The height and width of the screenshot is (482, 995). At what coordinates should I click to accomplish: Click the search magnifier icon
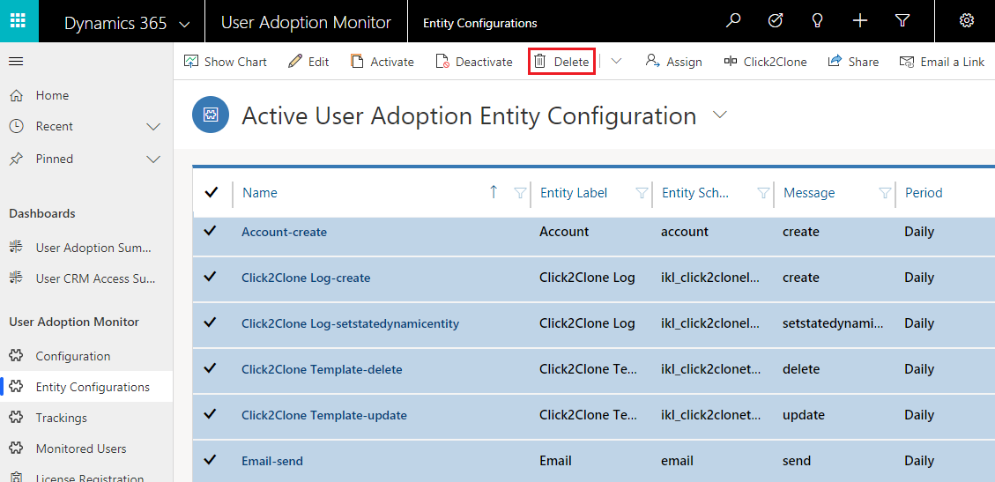click(733, 21)
